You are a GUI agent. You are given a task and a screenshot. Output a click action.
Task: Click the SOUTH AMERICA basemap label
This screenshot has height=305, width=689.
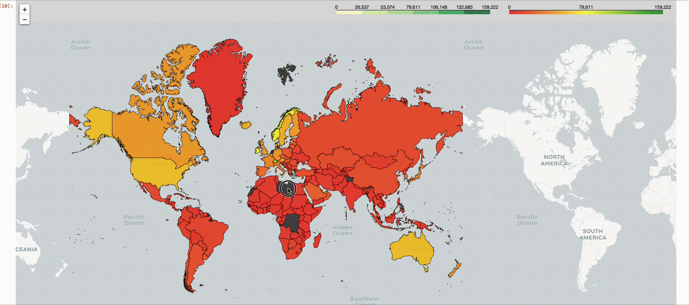point(593,234)
